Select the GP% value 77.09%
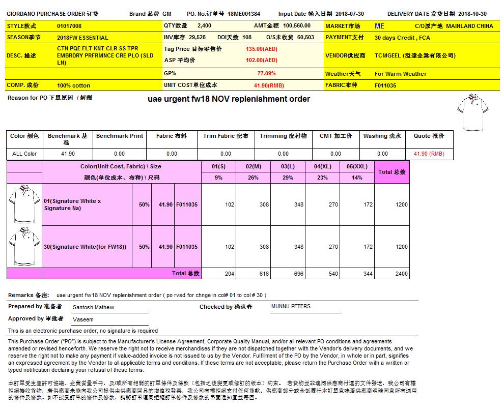504x412 pixels. [x=266, y=74]
